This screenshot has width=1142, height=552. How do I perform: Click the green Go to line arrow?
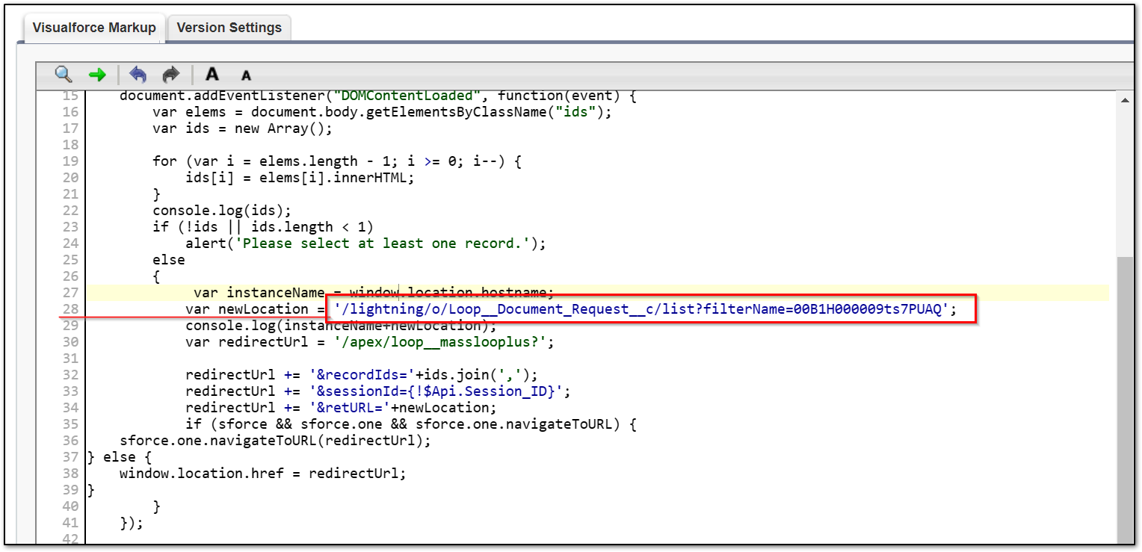pyautogui.click(x=97, y=75)
